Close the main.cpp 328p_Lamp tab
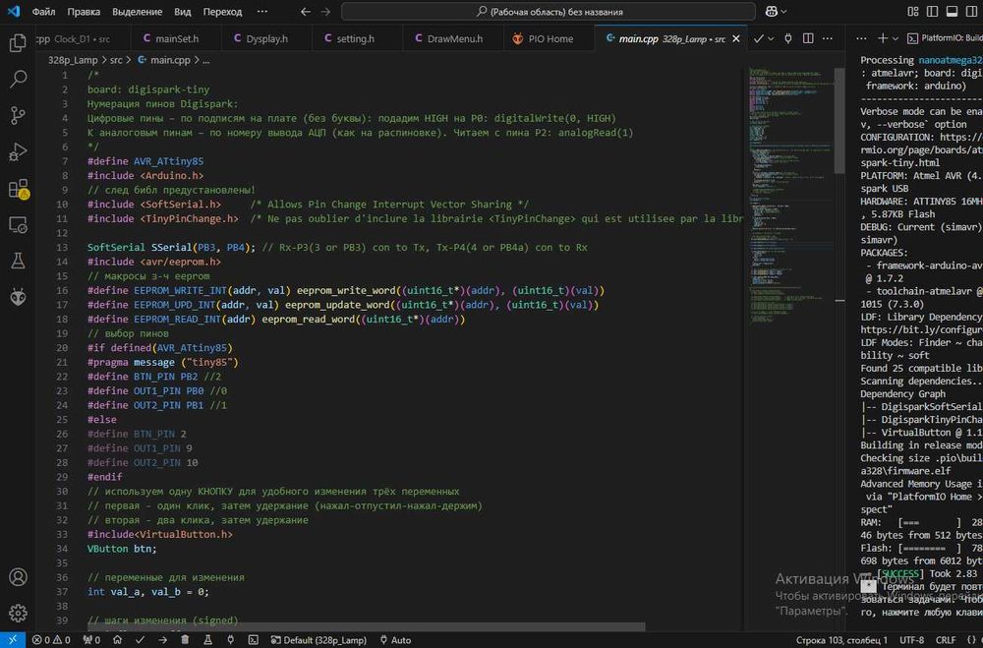The height and width of the screenshot is (648, 983). click(736, 38)
